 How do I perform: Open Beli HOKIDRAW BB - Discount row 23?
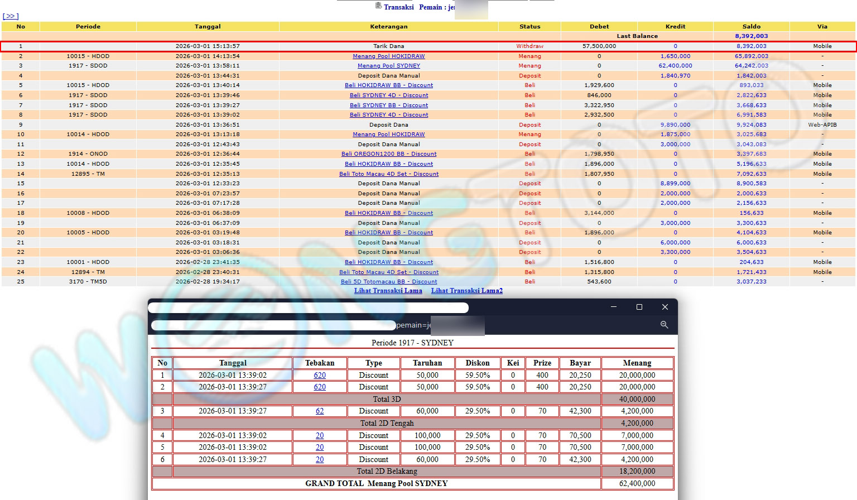point(388,262)
